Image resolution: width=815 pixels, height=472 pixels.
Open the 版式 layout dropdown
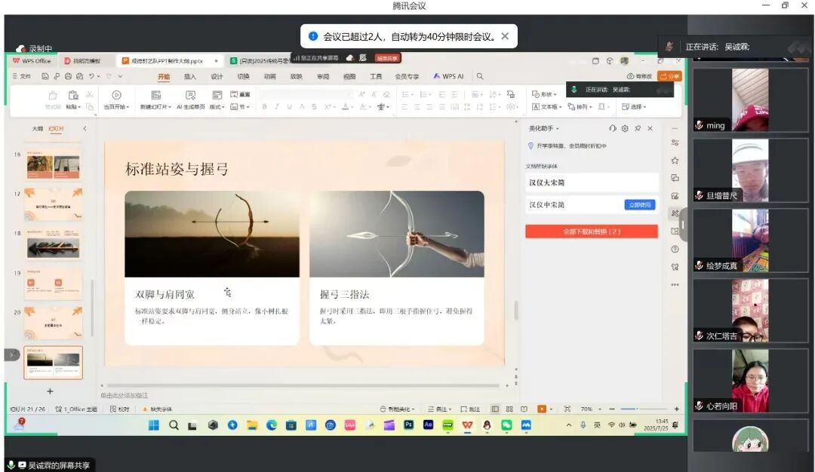tap(217, 106)
